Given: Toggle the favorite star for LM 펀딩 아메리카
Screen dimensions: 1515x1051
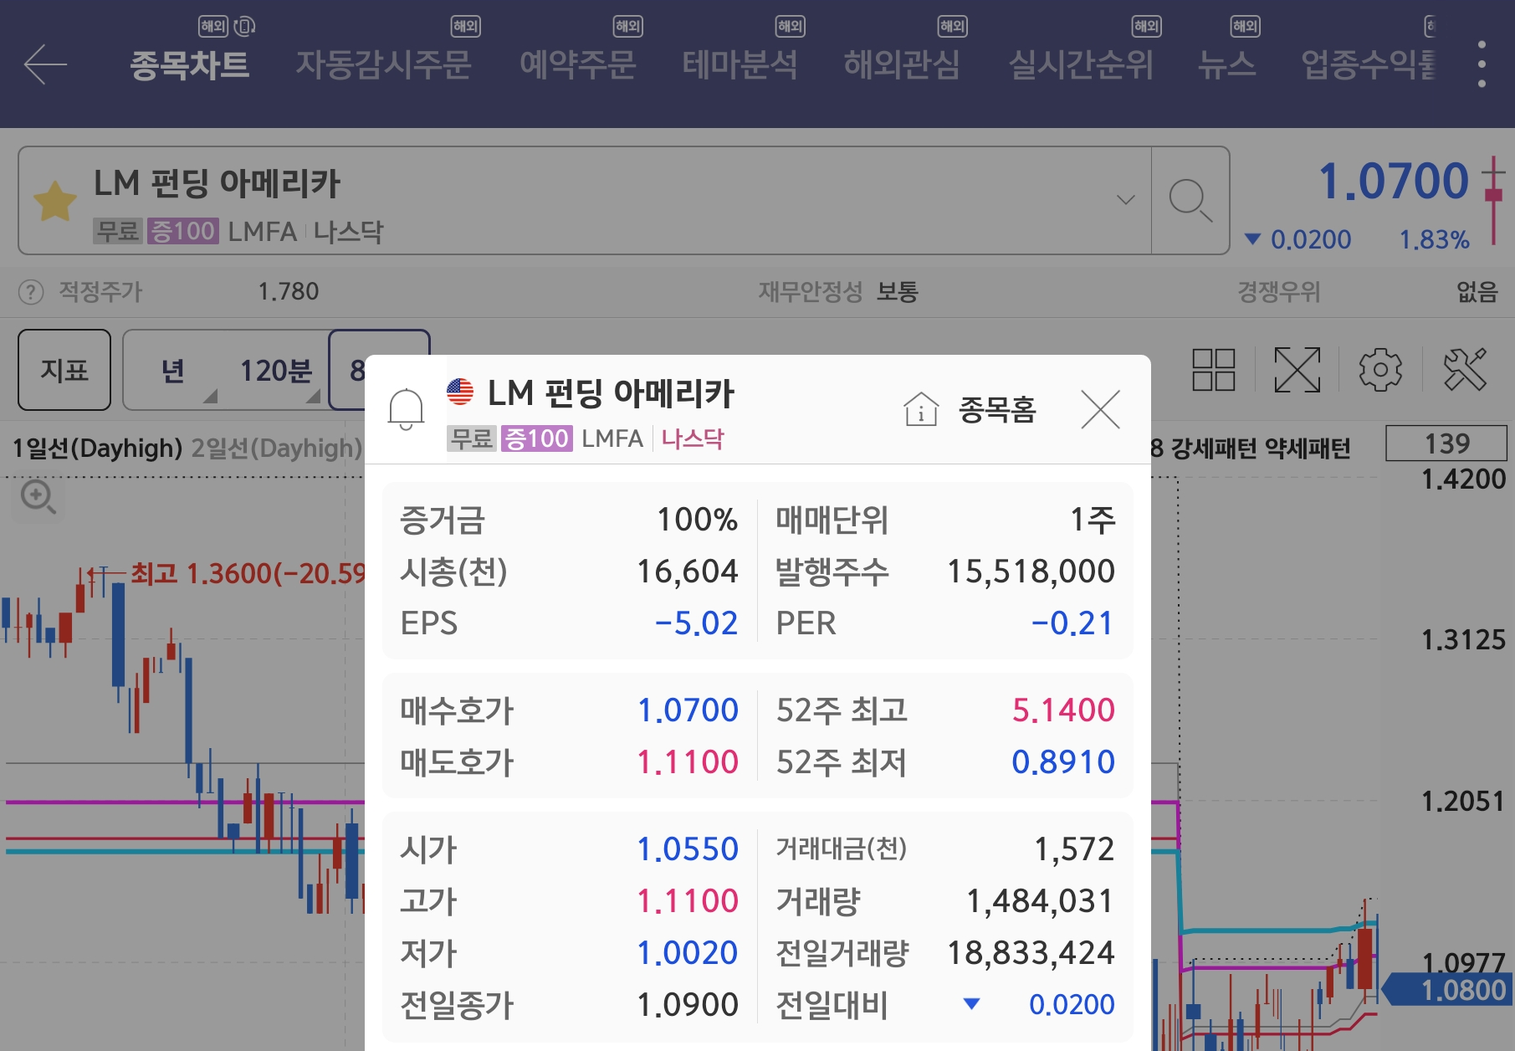Looking at the screenshot, I should (x=54, y=201).
